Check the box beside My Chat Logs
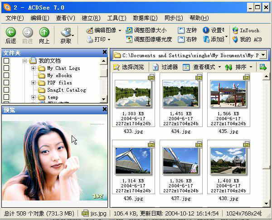This screenshot has width=272, height=220. click(6, 68)
